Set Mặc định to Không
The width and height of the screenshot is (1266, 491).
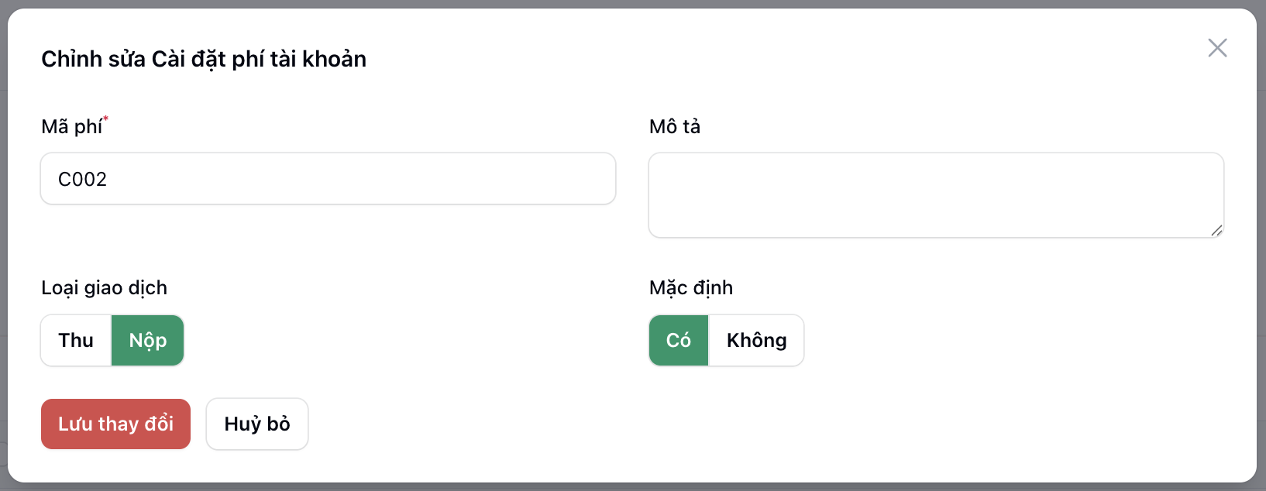756,340
